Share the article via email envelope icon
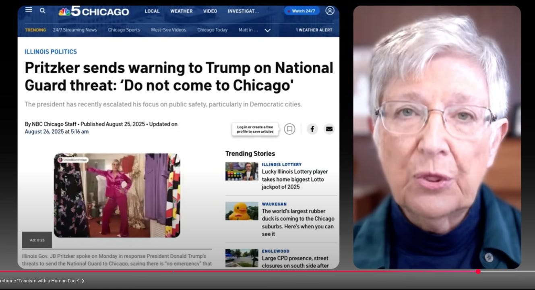Screen dimensions: 535x290 [329, 129]
